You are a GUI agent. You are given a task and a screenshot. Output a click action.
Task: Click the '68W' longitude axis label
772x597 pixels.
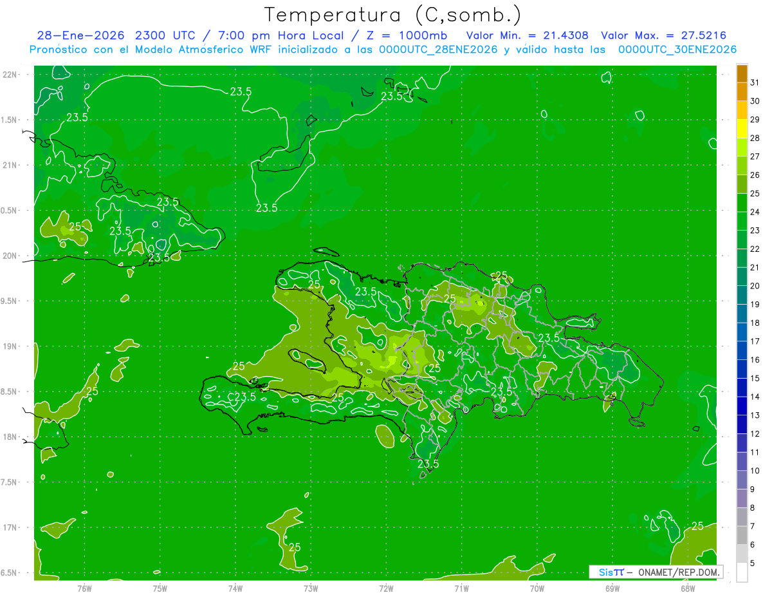click(688, 588)
